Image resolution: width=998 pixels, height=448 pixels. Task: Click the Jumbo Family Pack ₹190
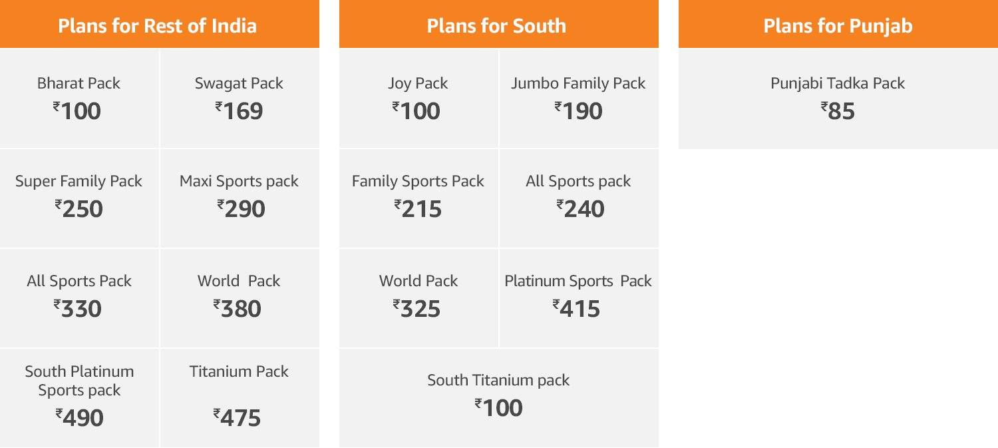(579, 98)
